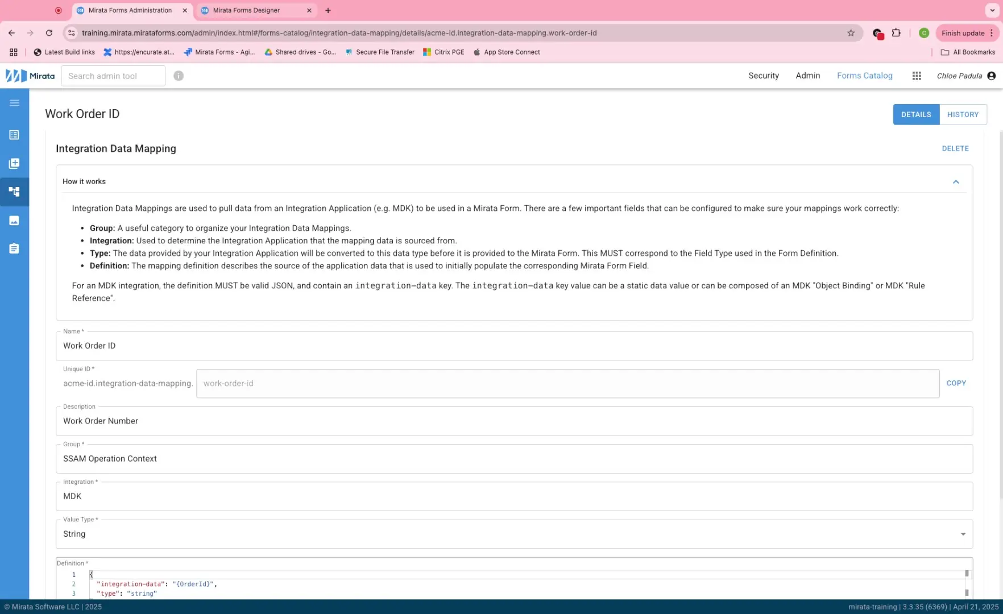This screenshot has width=1003, height=614.
Task: Collapse the How it works section
Action: click(x=955, y=182)
